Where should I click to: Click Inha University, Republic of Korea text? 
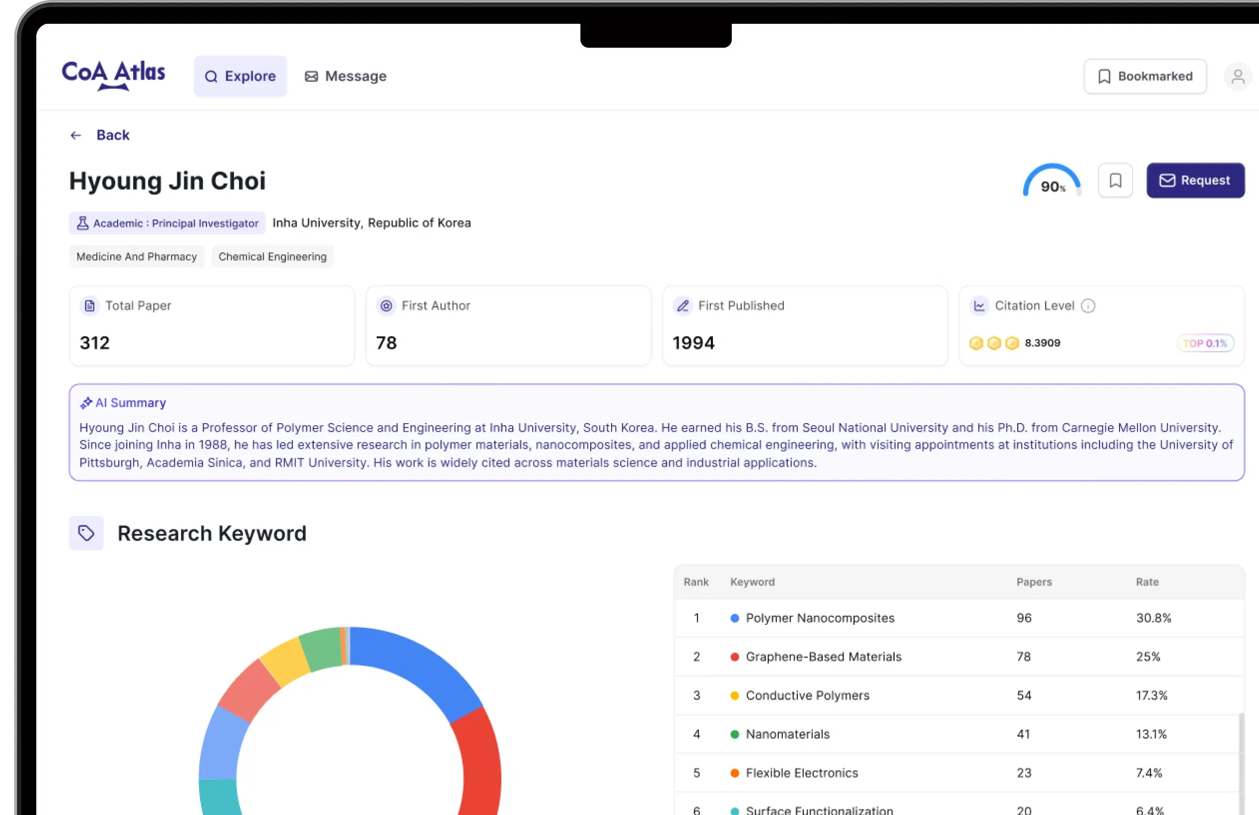tap(371, 223)
